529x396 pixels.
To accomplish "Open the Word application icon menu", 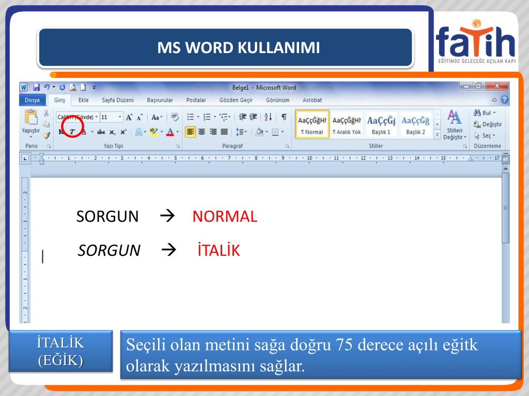I will pyautogui.click(x=24, y=88).
